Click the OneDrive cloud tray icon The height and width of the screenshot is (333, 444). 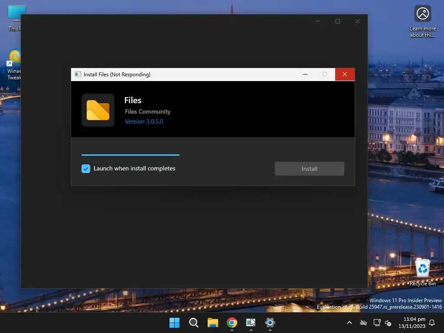pos(363,323)
